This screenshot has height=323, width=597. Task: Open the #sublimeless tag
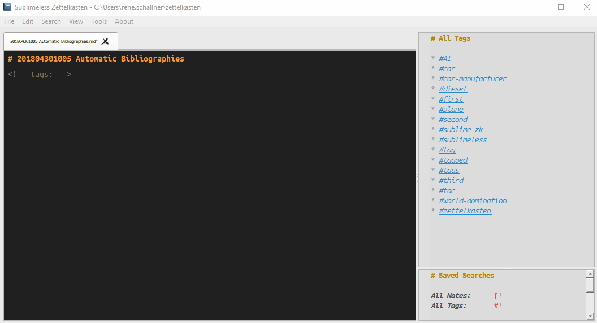(462, 140)
